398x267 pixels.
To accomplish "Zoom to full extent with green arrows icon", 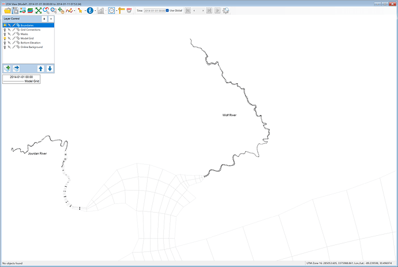I will (x=38, y=10).
